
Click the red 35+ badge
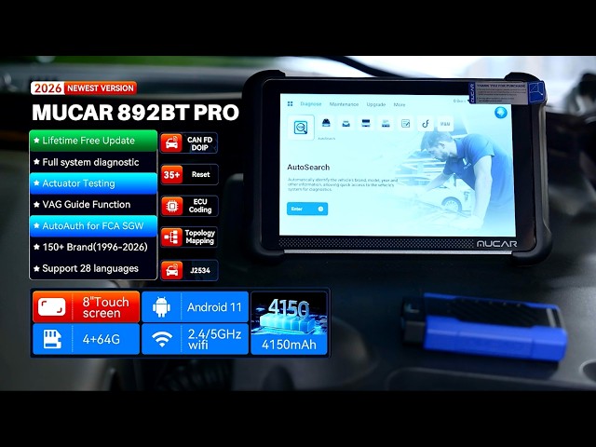coord(171,175)
